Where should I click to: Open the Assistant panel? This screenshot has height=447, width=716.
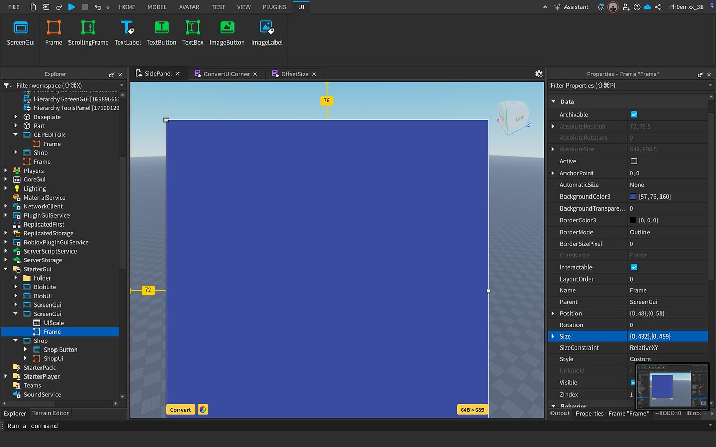[x=571, y=7]
